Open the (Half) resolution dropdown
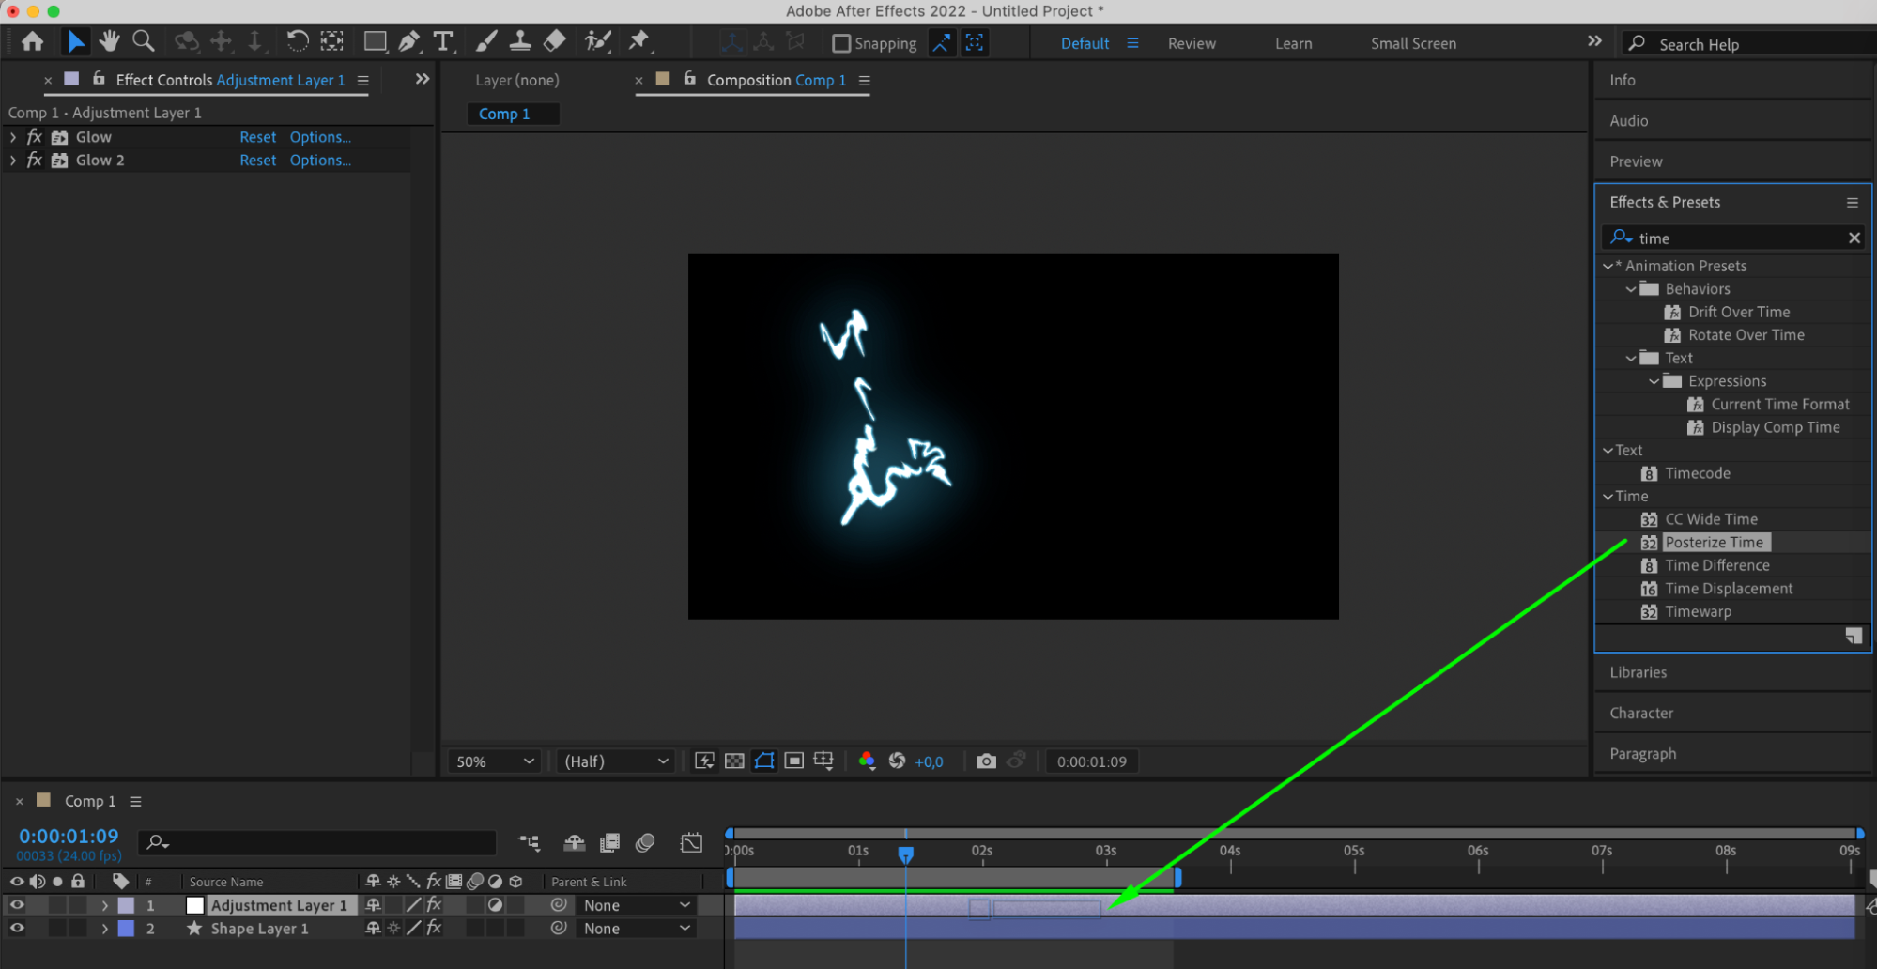1877x969 pixels. coord(616,761)
